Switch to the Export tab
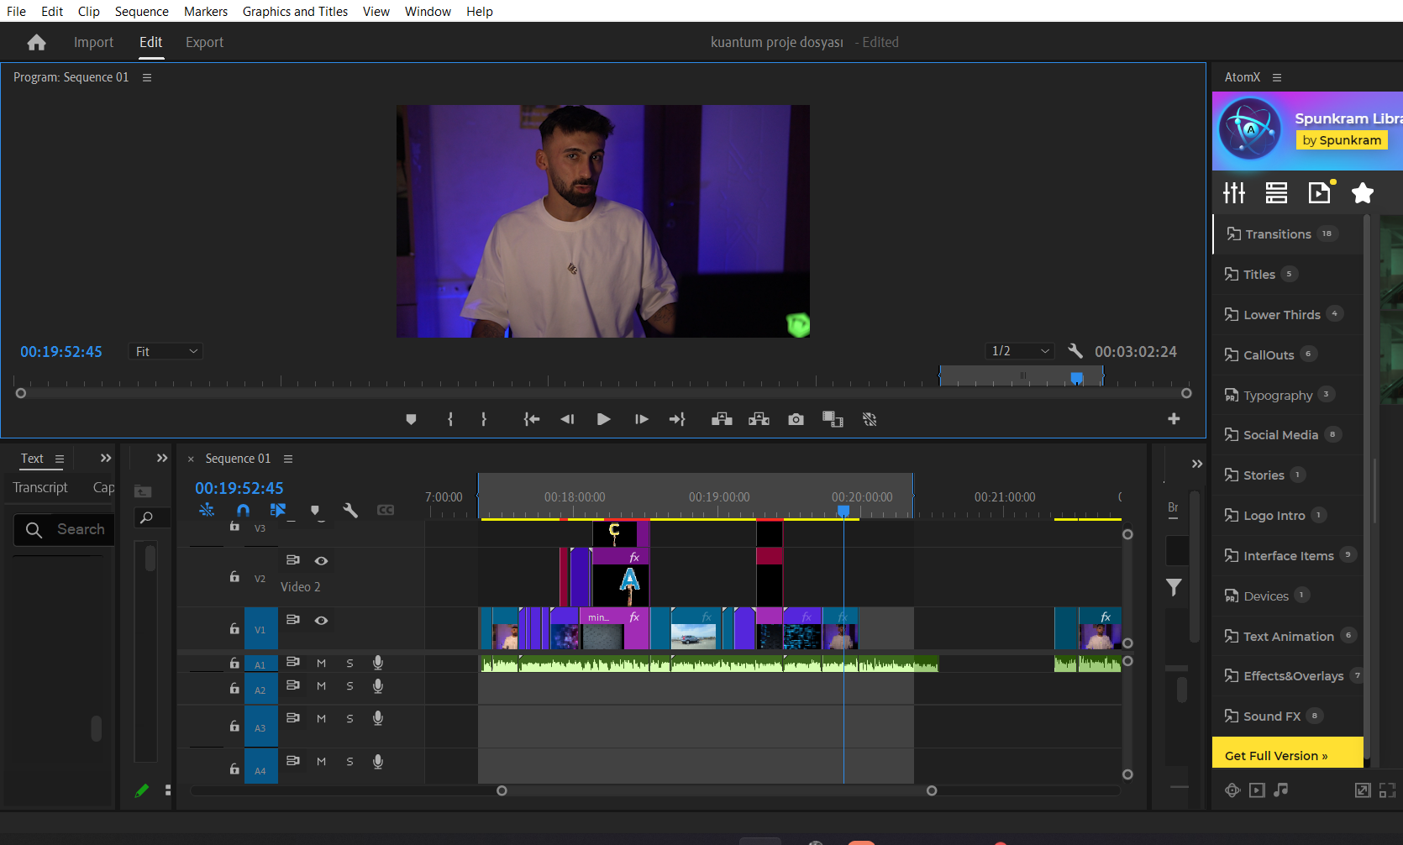 pos(204,42)
